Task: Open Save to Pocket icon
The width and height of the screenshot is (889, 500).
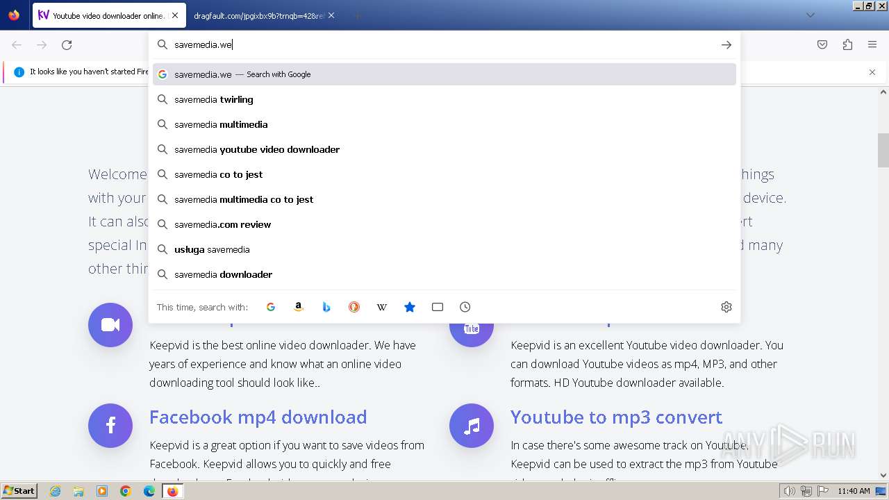Action: 822,44
